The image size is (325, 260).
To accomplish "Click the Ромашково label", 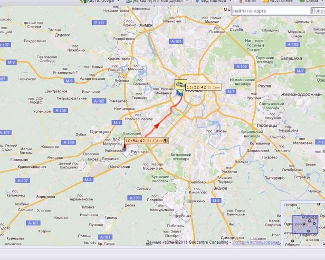I will (118, 101).
